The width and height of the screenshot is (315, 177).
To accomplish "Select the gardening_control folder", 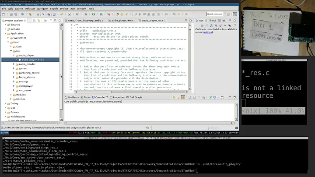I will pos(28,73).
